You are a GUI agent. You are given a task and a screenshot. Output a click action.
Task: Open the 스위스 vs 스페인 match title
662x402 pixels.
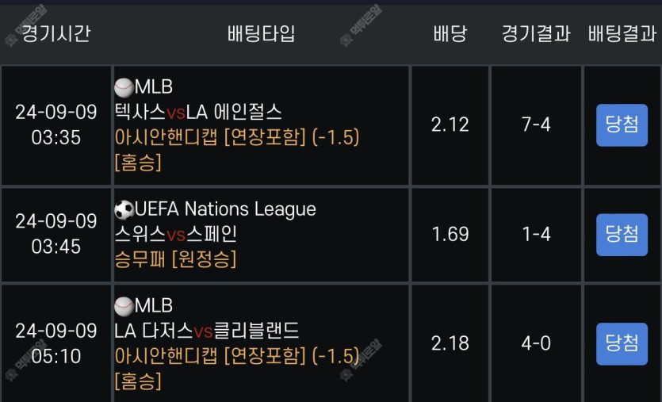click(176, 234)
